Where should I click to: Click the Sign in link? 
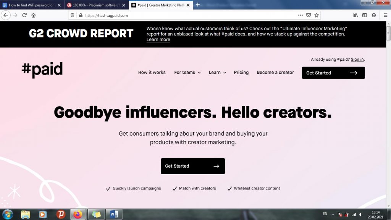click(357, 59)
